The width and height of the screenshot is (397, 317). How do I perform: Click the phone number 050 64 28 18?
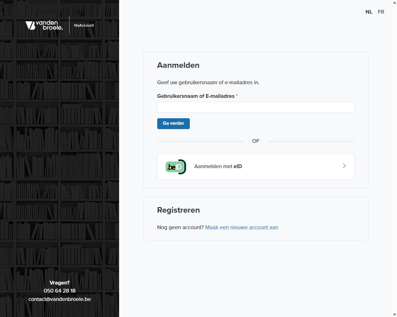60,291
